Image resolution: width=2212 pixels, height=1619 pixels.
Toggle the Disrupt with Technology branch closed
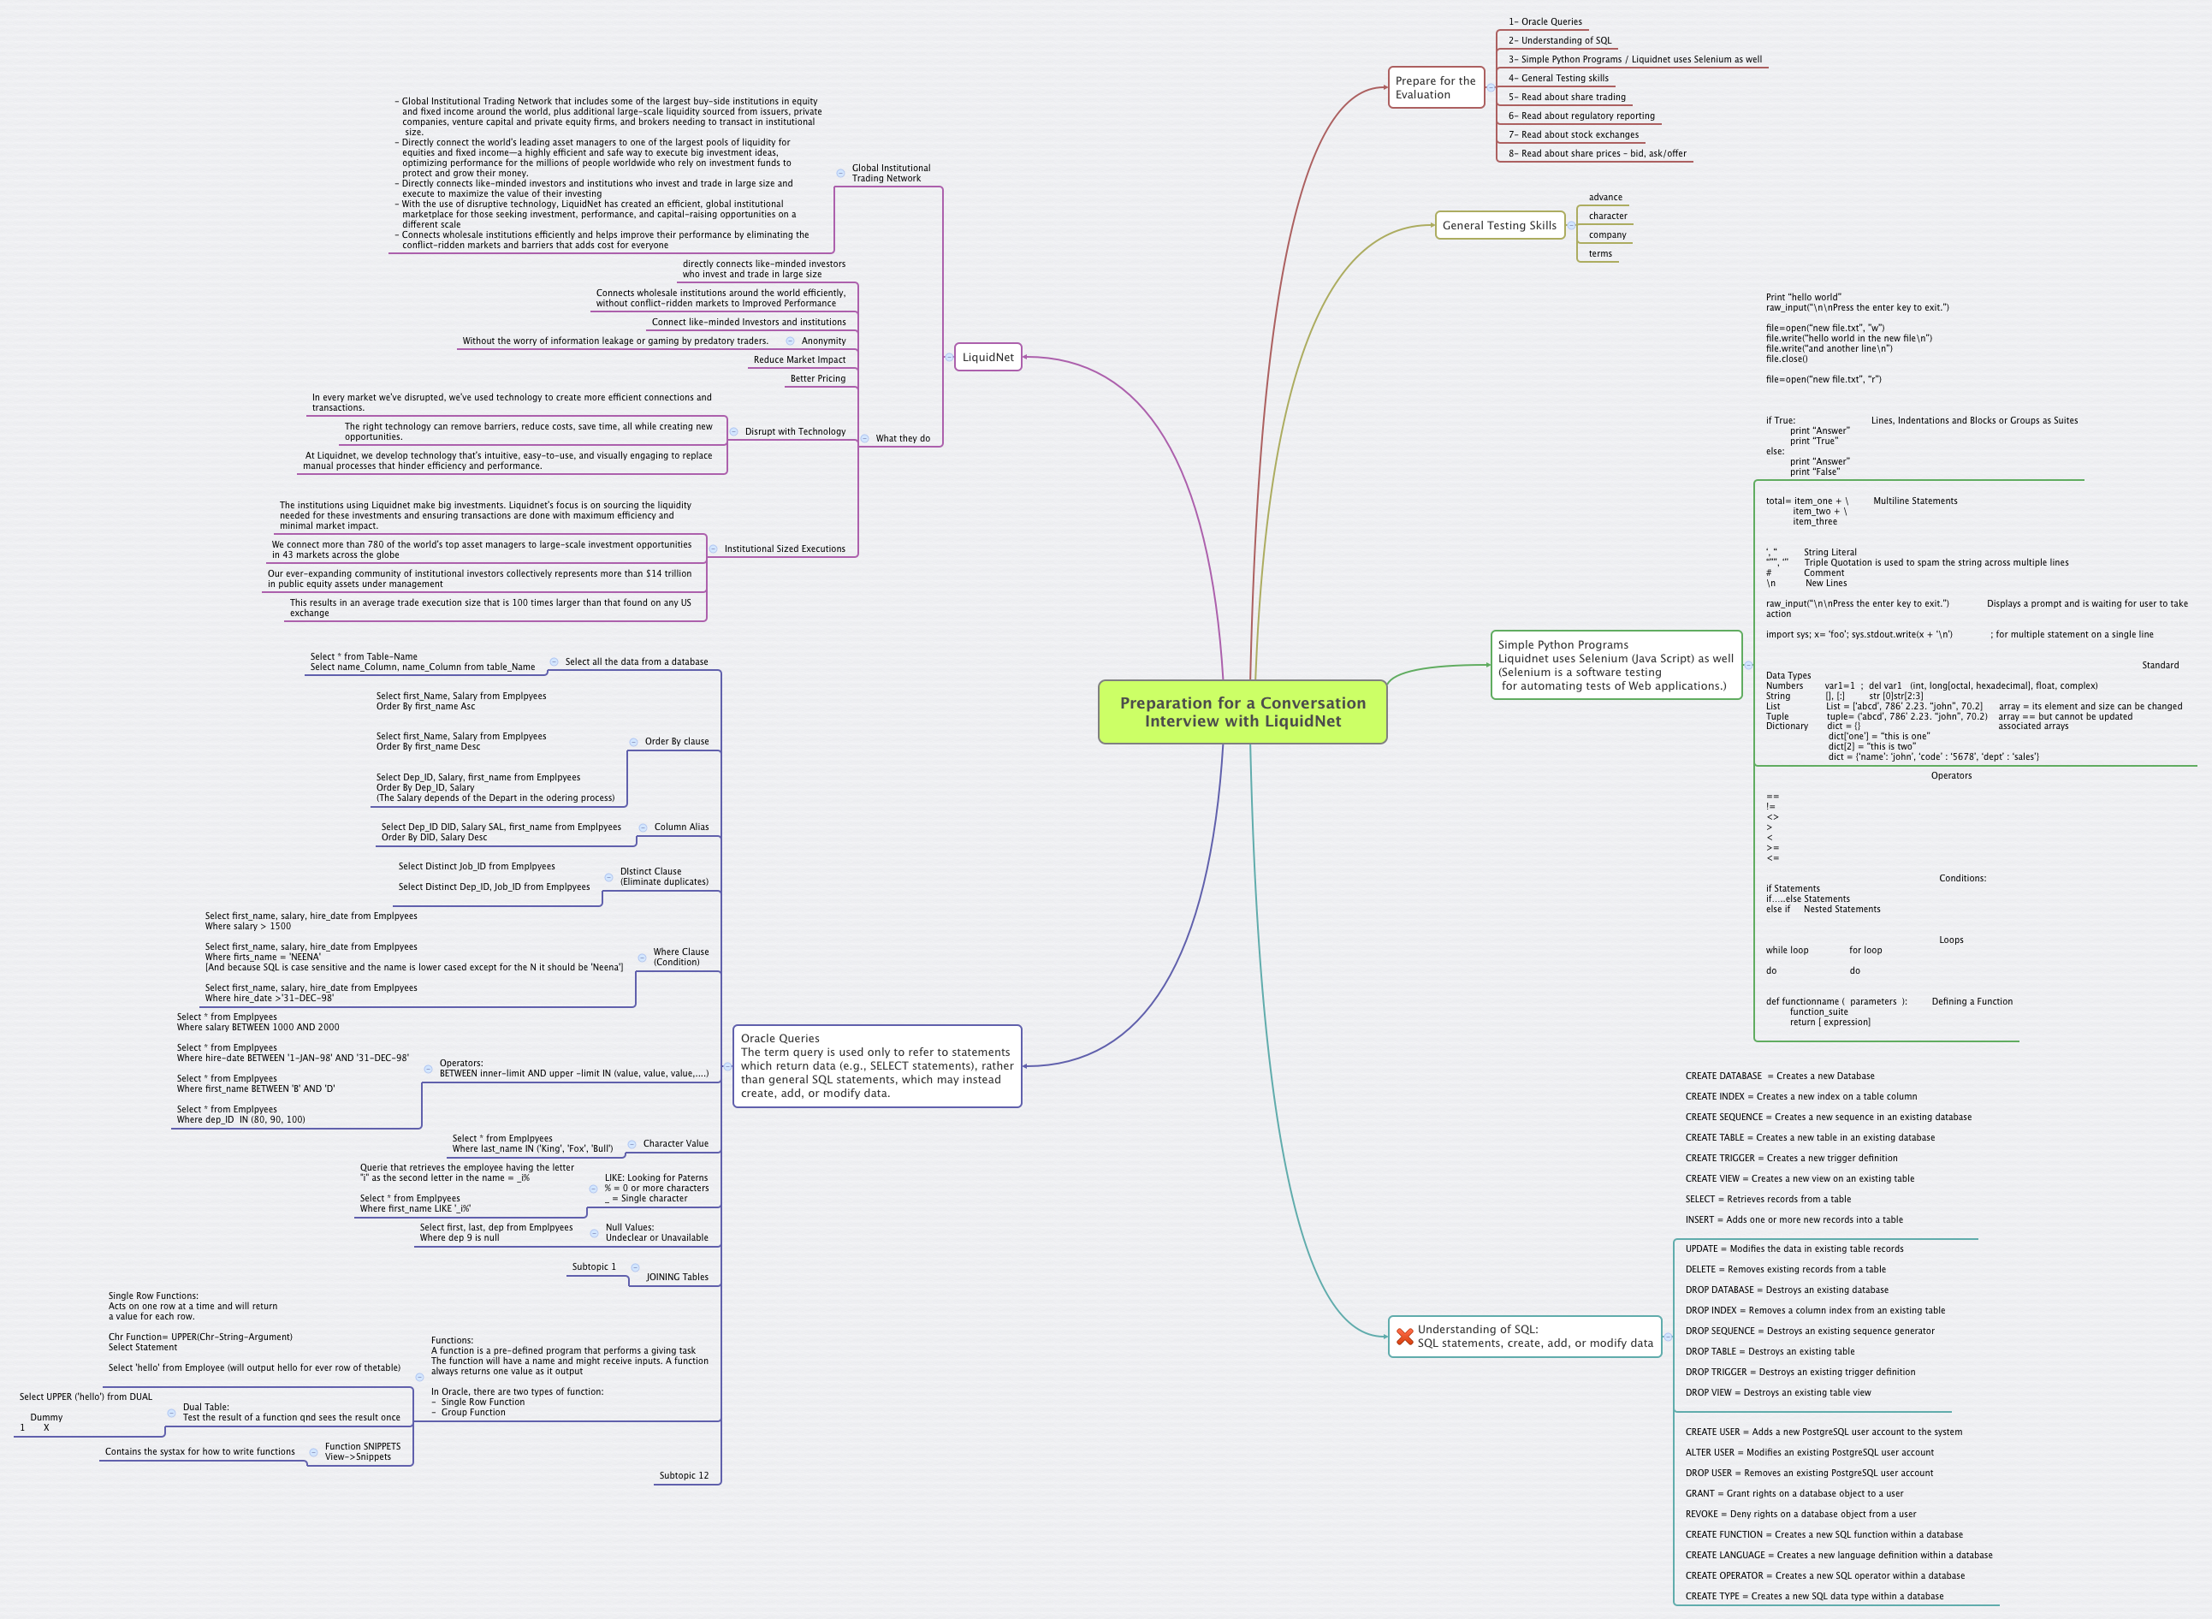pyautogui.click(x=734, y=430)
